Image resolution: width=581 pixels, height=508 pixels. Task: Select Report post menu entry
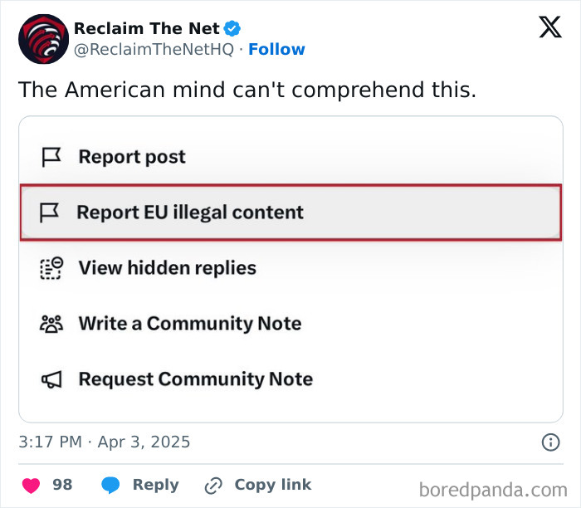click(132, 157)
